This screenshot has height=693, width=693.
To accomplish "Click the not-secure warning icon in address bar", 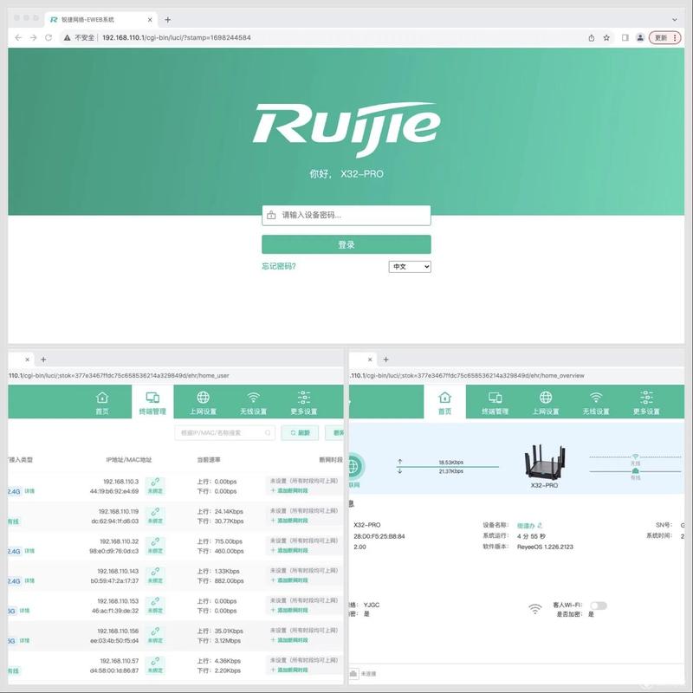I will 67,37.
